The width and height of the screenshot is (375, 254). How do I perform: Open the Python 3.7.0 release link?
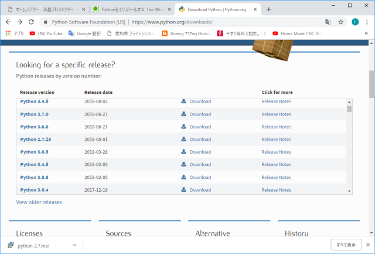point(34,114)
